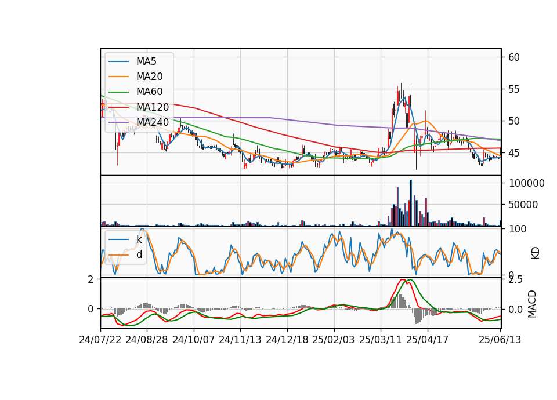The image size is (557, 400).
Task: Click the k legend label in KD panel
Action: pyautogui.click(x=139, y=239)
